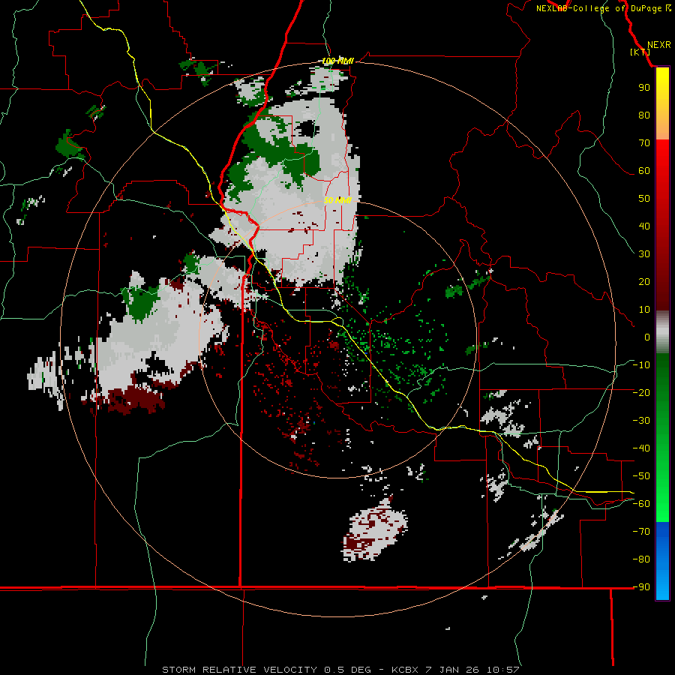This screenshot has height=675, width=675.
Task: Click the -30 knot scale value
Action: click(x=641, y=421)
